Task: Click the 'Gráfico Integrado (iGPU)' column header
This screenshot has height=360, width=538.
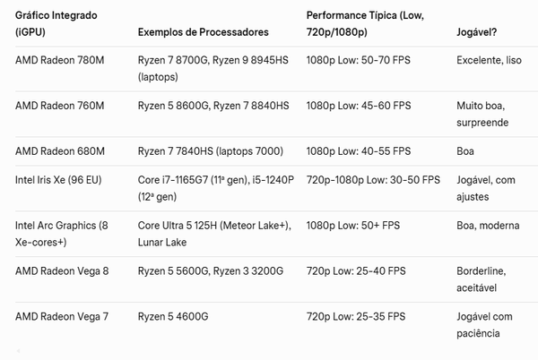Action: [56, 24]
